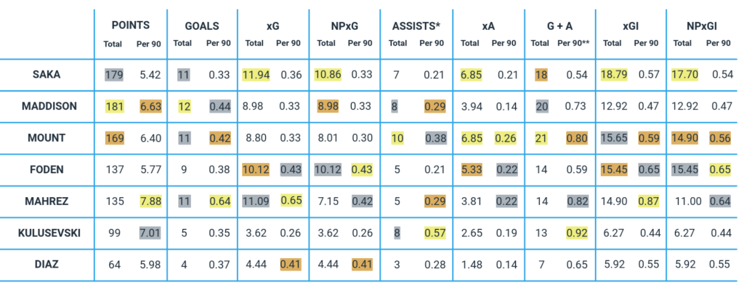
Task: Select Mahrez's 0.87 xGI per 90 cell
Action: point(648,201)
